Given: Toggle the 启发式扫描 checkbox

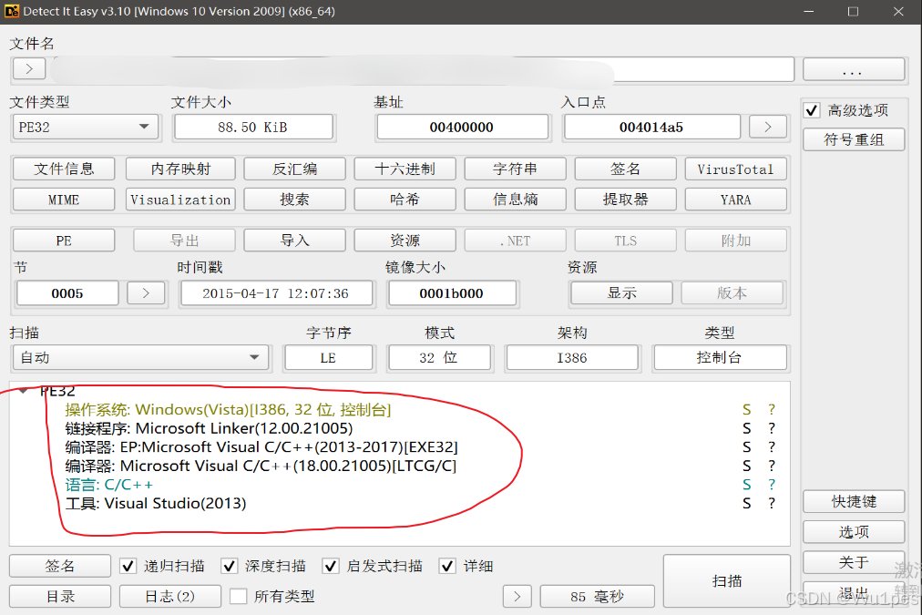Looking at the screenshot, I should click(331, 566).
